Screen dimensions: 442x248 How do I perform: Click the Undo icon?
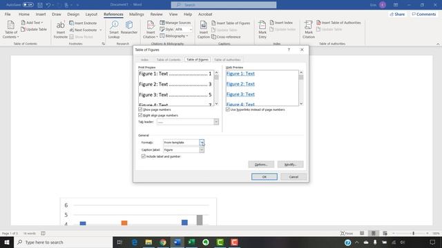(x=48, y=5)
